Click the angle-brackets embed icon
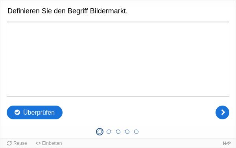The height and width of the screenshot is (148, 236). point(38,143)
